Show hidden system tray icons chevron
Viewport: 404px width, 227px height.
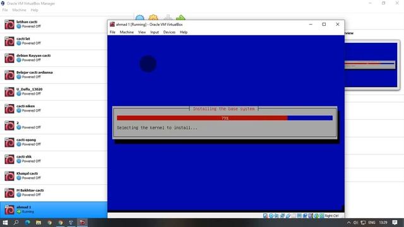pyautogui.click(x=348, y=223)
